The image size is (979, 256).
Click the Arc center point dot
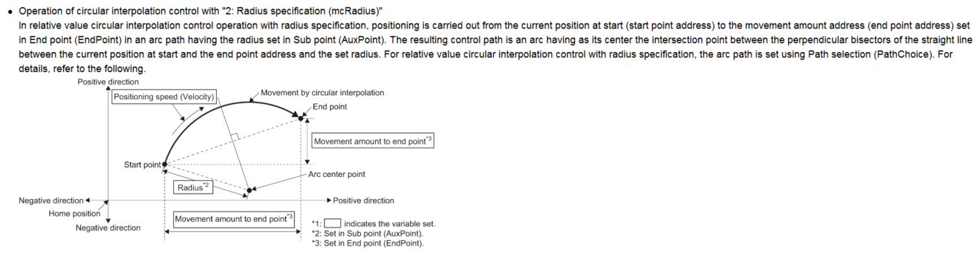(x=249, y=189)
